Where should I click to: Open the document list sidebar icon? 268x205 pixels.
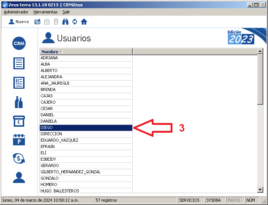[19, 63]
